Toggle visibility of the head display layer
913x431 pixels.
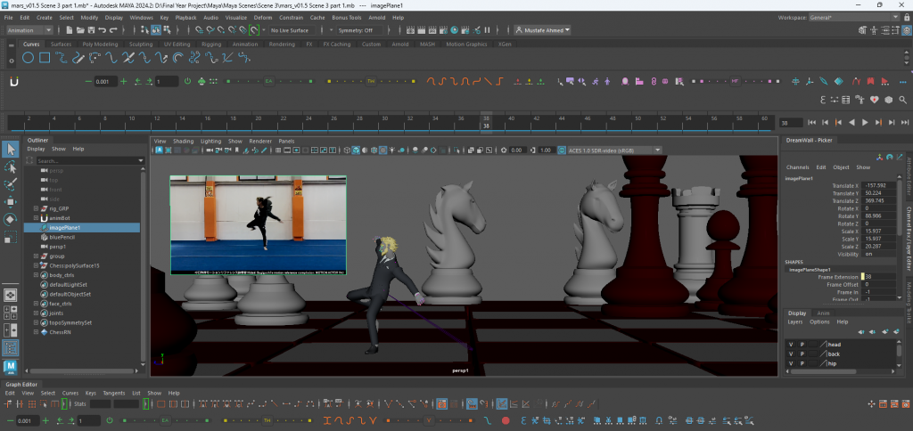click(x=790, y=344)
